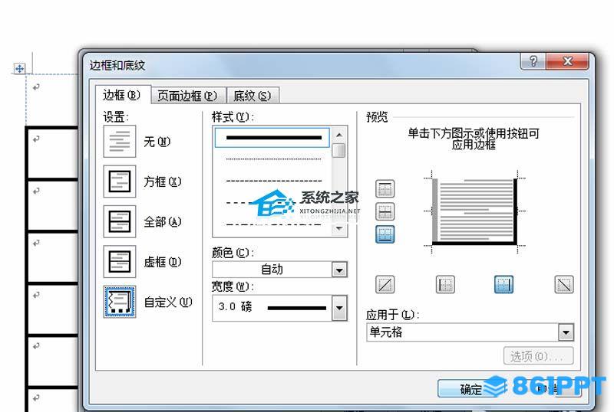Click the 虚框 setting label
614x412 pixels.
pos(163,262)
